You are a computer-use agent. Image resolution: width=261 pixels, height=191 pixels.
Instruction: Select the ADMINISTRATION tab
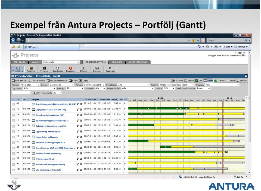(138, 62)
